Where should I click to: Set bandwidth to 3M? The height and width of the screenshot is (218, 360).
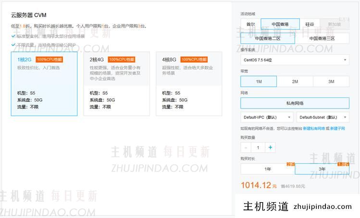pos(331,82)
